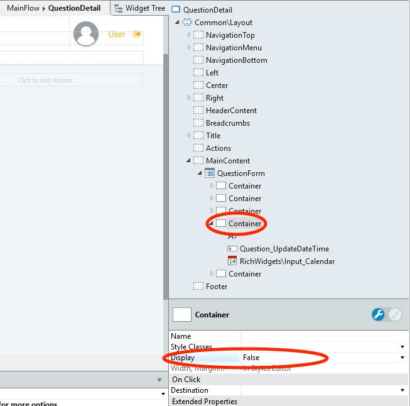Click the On Click section header
Viewport: 410px width, 406px height.
point(289,380)
